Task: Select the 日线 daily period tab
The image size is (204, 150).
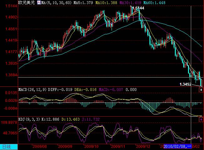Action: pyautogui.click(x=9, y=147)
